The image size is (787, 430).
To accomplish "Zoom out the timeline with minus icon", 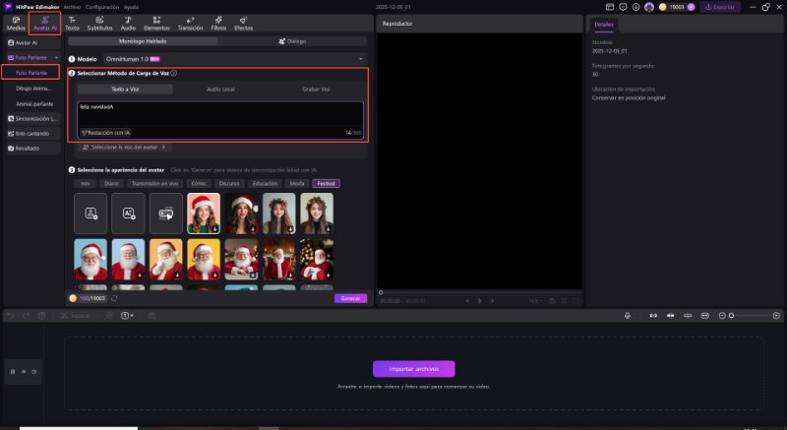I will (x=722, y=316).
